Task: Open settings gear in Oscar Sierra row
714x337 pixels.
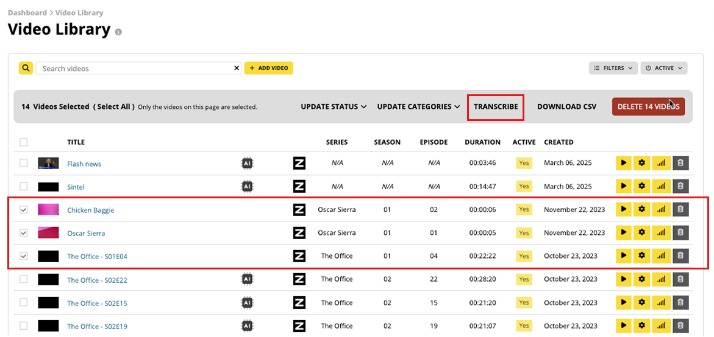Action: pyautogui.click(x=642, y=232)
